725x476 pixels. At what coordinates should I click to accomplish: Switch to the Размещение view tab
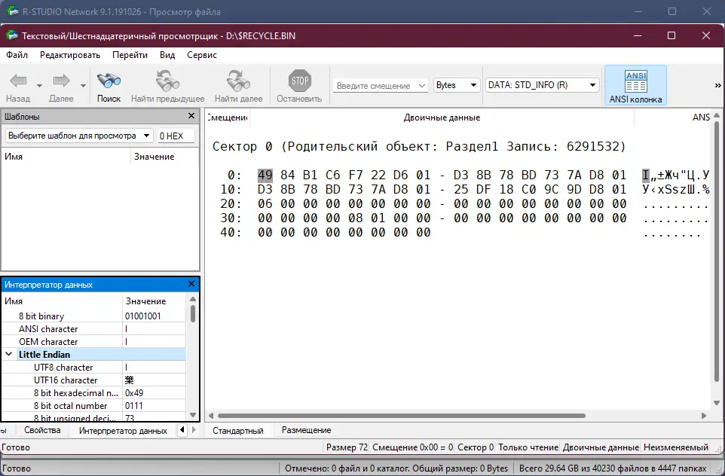pos(307,430)
